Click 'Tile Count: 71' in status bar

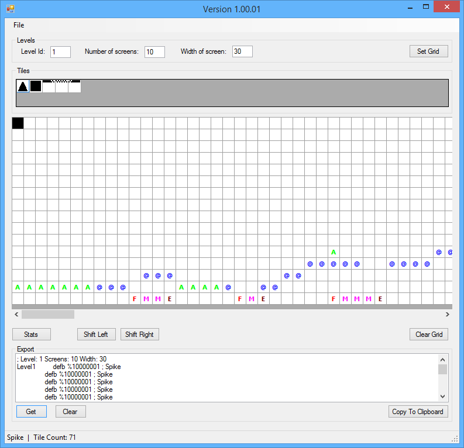pos(54,437)
